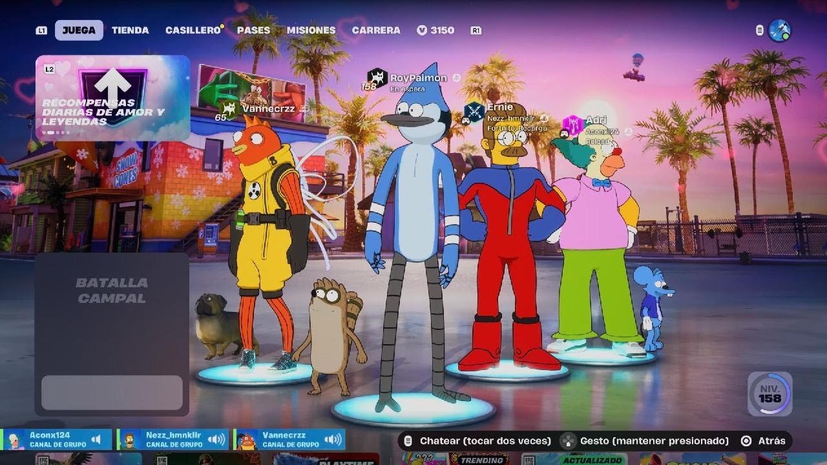The image size is (827, 465).
Task: Open Nezz_hmnklr voice channel card
Action: [173, 440]
